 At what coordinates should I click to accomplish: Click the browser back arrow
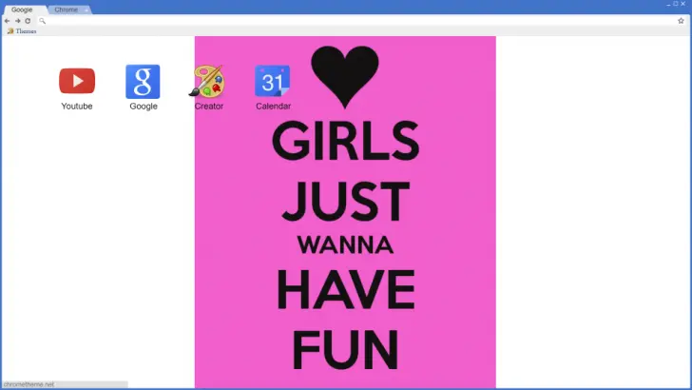pyautogui.click(x=8, y=20)
